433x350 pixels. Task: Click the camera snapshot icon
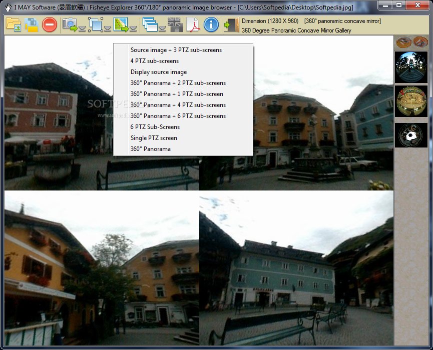click(x=70, y=25)
